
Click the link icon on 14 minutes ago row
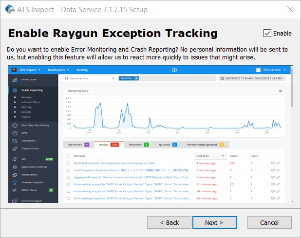(278, 191)
